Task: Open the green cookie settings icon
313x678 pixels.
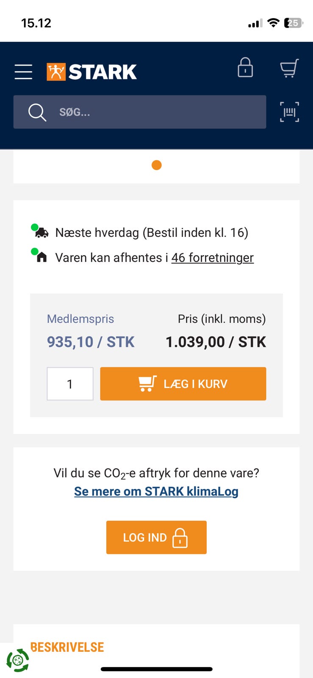Action: tap(17, 660)
